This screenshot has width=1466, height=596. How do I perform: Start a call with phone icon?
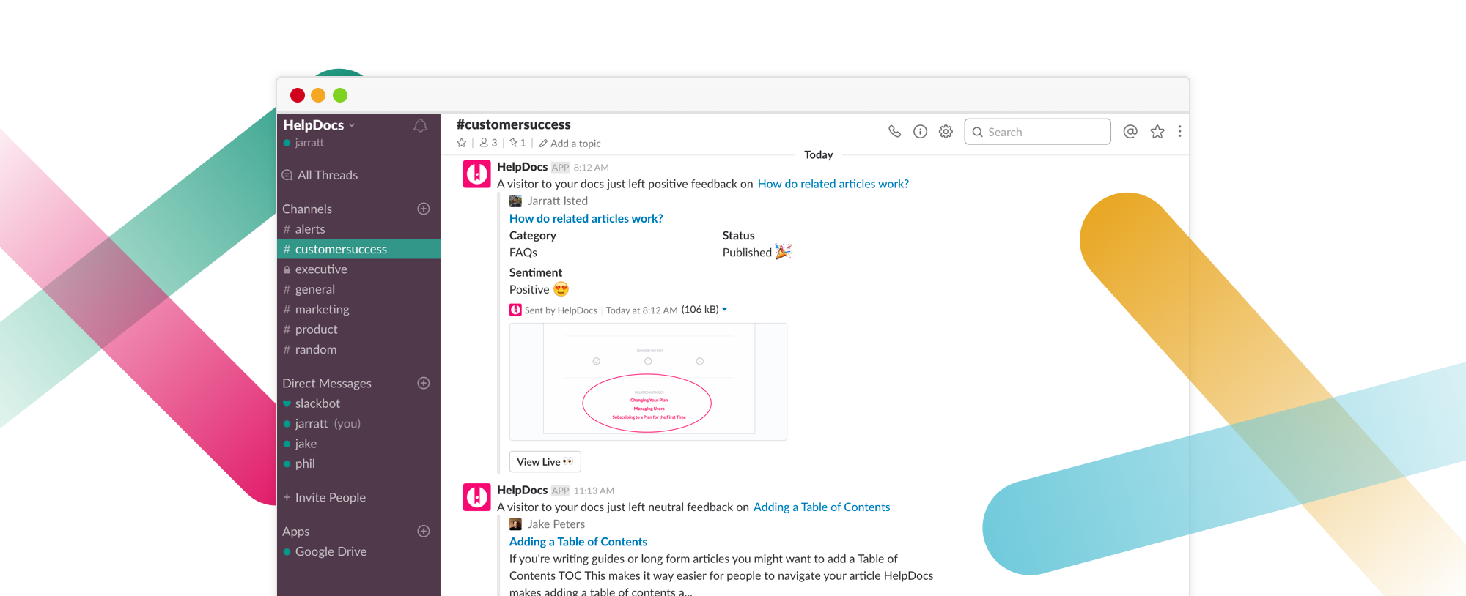[894, 131]
